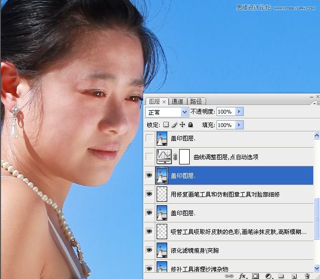Create a new layer group folder

click(x=281, y=276)
